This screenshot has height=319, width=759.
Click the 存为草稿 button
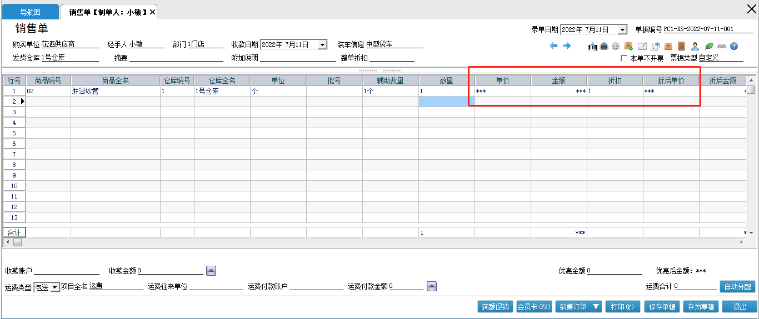click(x=701, y=306)
